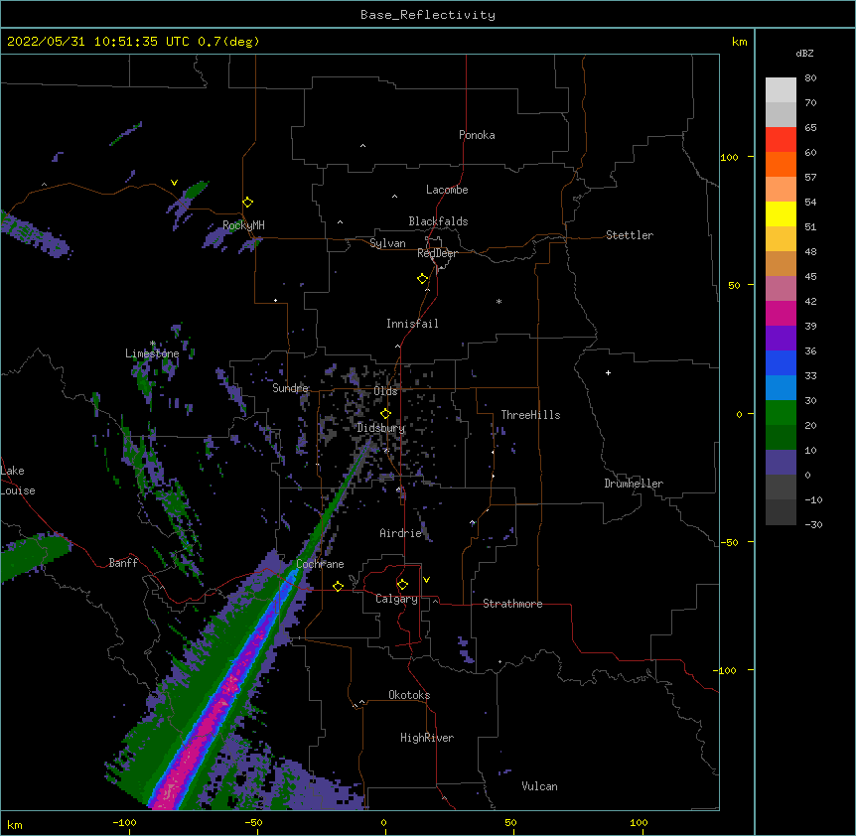Click the km unit label at bottom left

pos(14,824)
